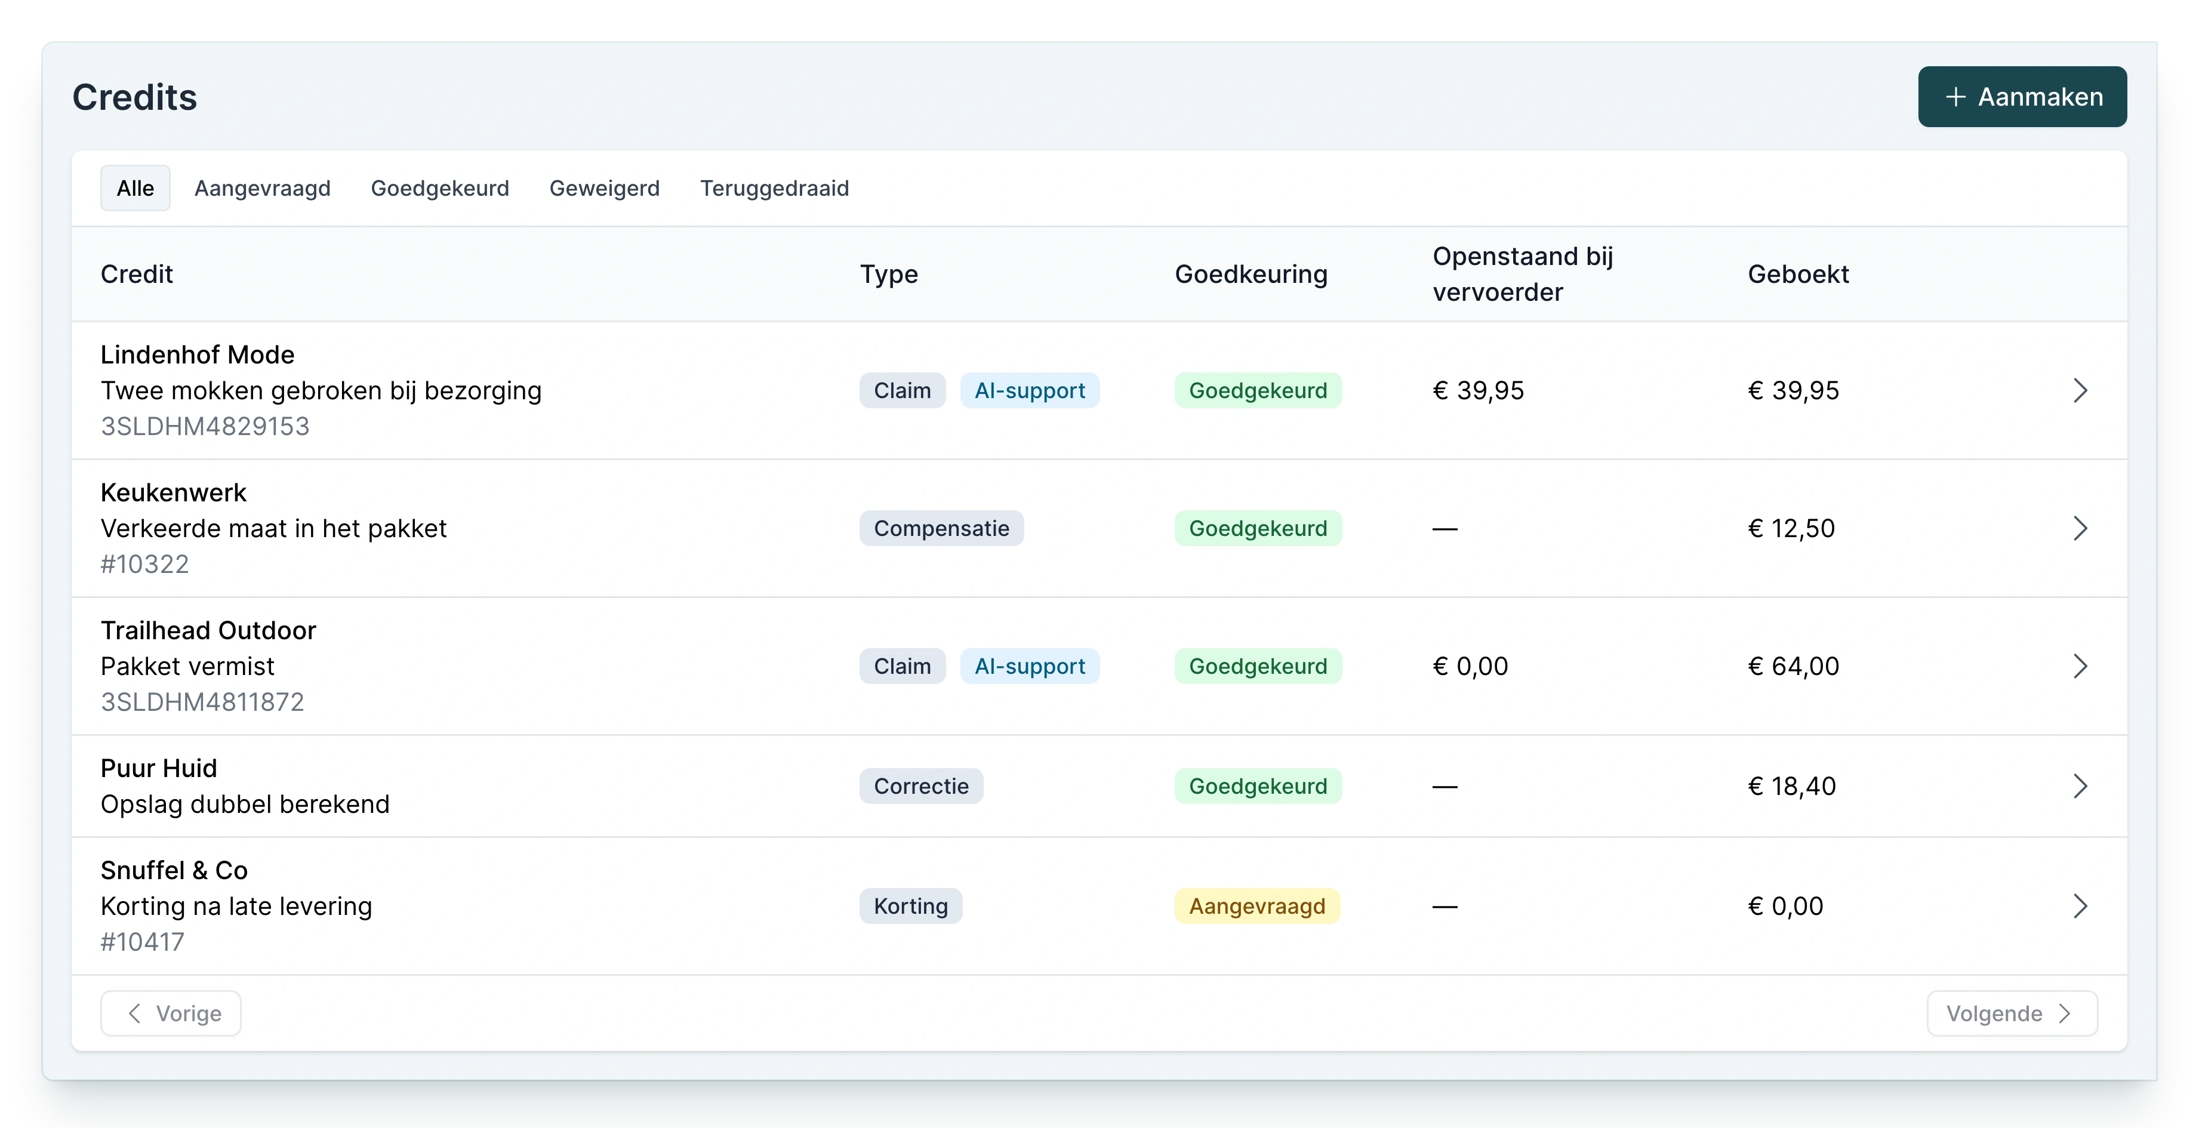Open Puur Huid row chevron
Screen dimensions: 2199x1128
2080,786
